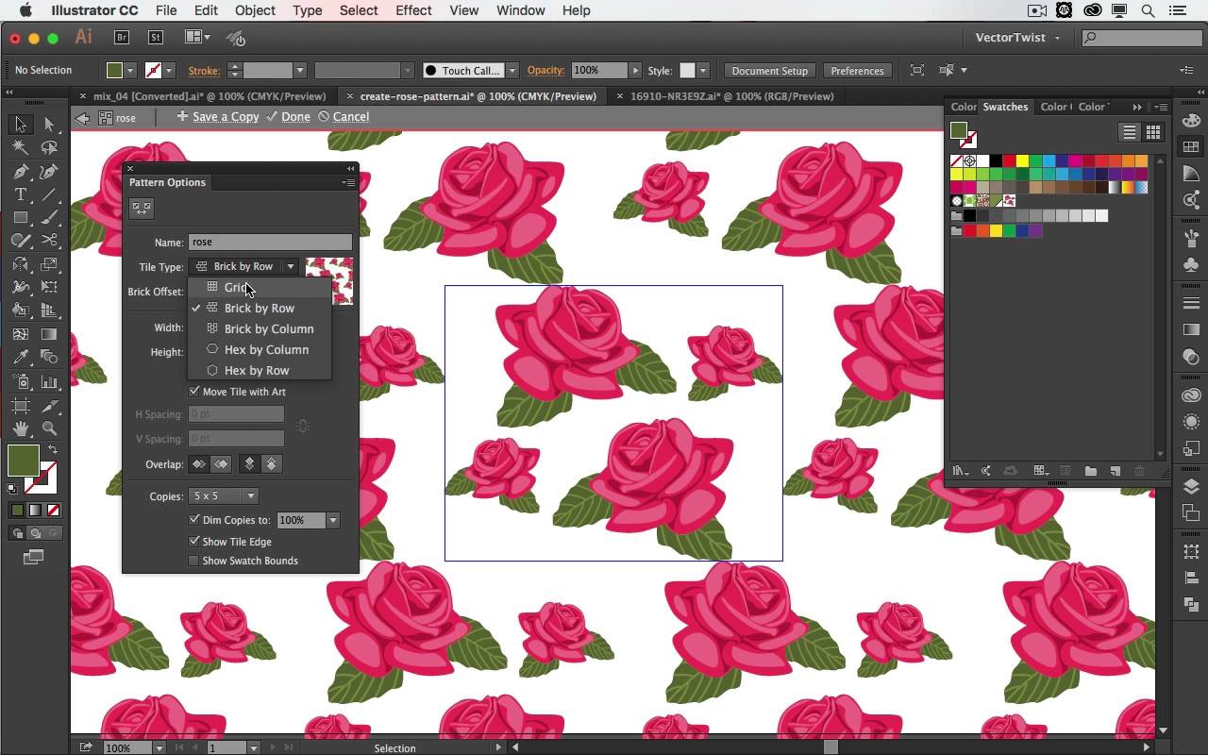Pick the yellow swatch in Swatches panel
The image size is (1208, 755).
coord(1022,161)
